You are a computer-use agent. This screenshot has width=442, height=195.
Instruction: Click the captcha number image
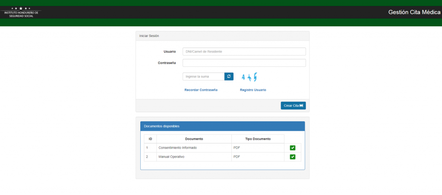click(249, 77)
